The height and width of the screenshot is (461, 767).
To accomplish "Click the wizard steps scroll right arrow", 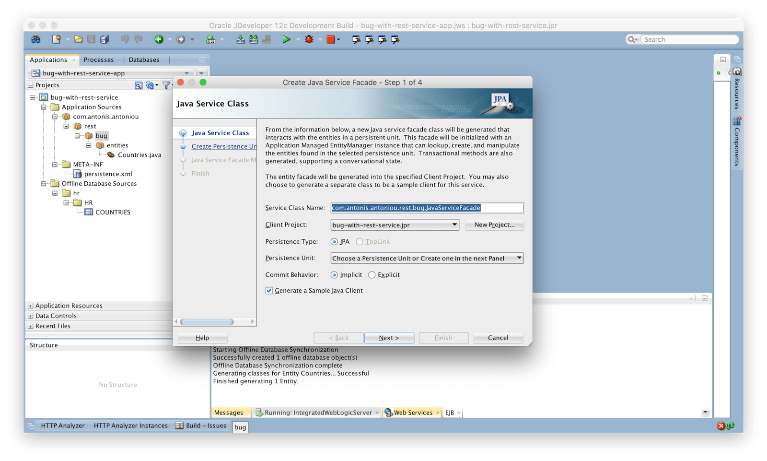I will (x=252, y=322).
